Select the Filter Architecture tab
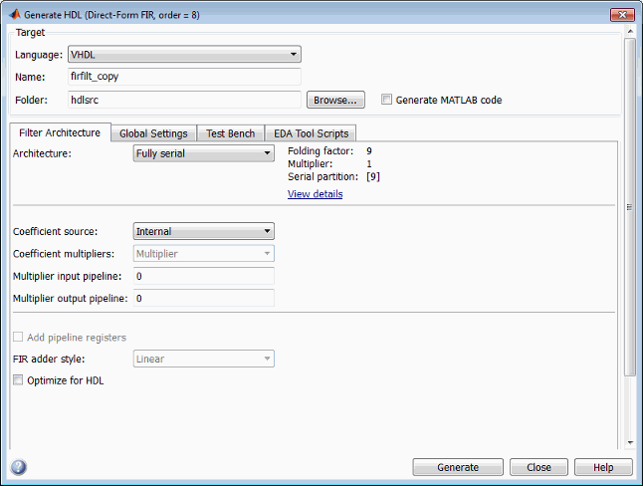The height and width of the screenshot is (486, 643). tap(60, 132)
